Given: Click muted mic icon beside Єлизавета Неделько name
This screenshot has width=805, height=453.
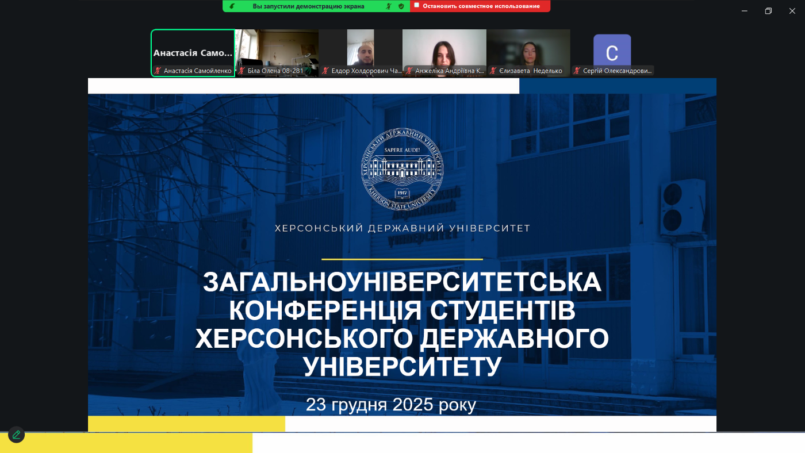Looking at the screenshot, I should (493, 71).
